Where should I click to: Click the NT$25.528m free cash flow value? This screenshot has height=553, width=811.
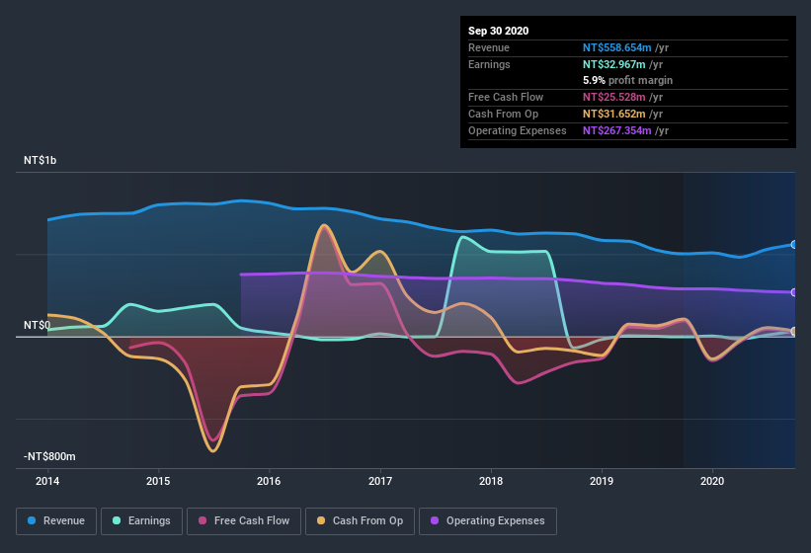pyautogui.click(x=614, y=97)
